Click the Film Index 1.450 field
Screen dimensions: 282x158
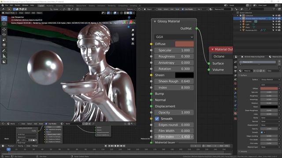pyautogui.click(x=174, y=136)
